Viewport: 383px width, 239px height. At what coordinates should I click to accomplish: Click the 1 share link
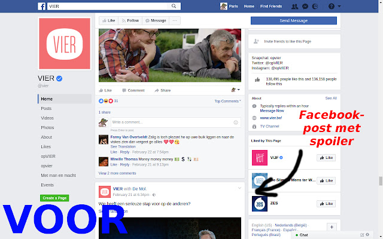[105, 112]
